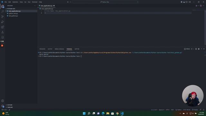
Task: Open the database view icon in activity bar
Action: tap(3, 37)
